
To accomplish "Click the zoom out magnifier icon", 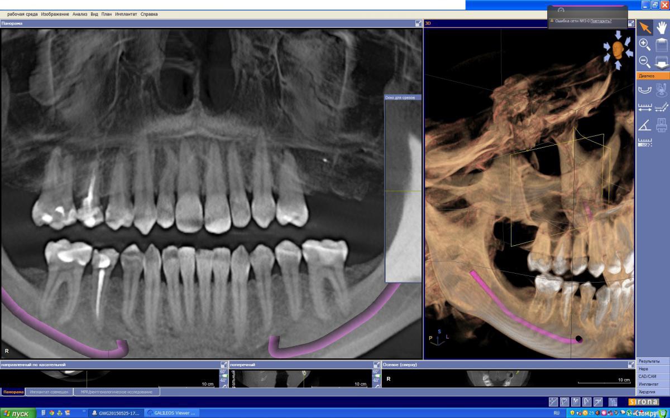I will click(x=645, y=62).
